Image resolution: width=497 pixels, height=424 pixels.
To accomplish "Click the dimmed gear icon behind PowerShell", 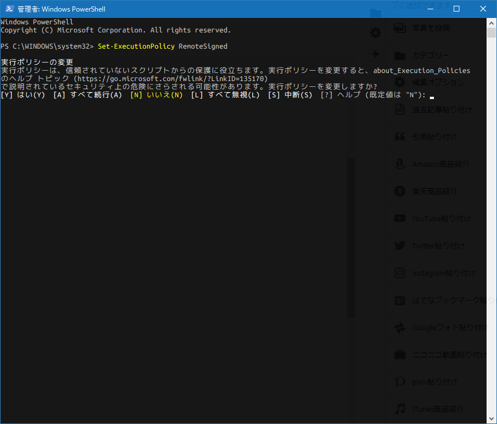I will coord(375,32).
